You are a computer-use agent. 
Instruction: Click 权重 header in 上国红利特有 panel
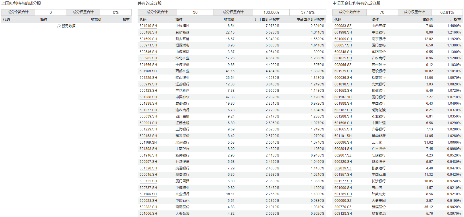point(126,19)
